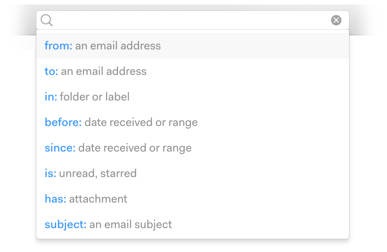Click the blue "since:" keyword

coord(60,148)
